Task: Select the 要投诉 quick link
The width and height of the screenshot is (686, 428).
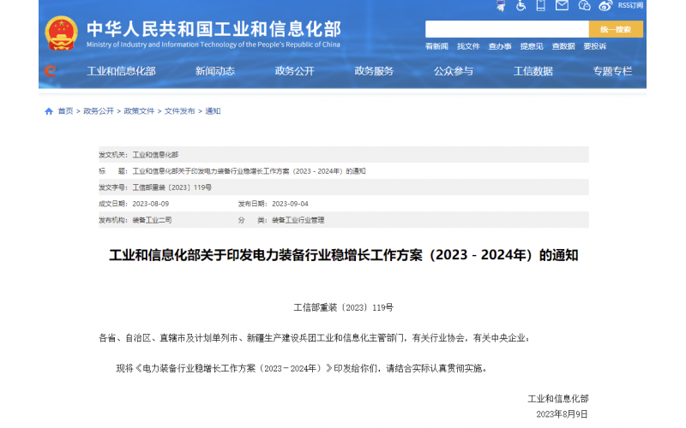Action: 594,46
